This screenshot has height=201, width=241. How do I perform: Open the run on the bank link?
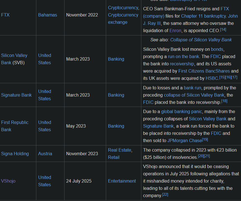click(183, 57)
